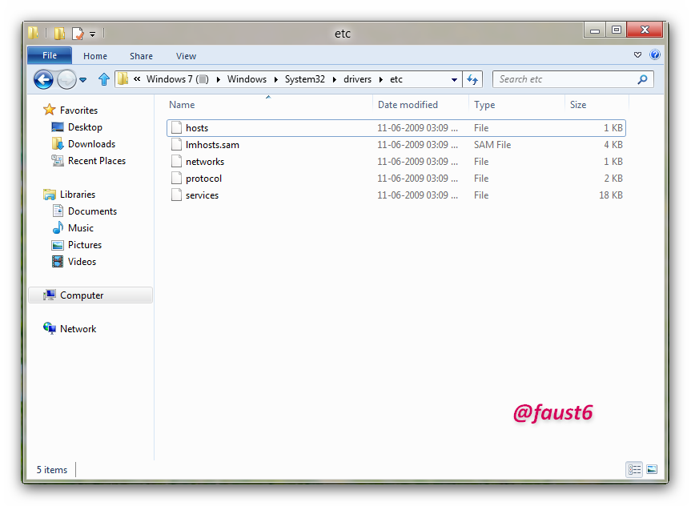Focus the Search etc box

point(572,79)
